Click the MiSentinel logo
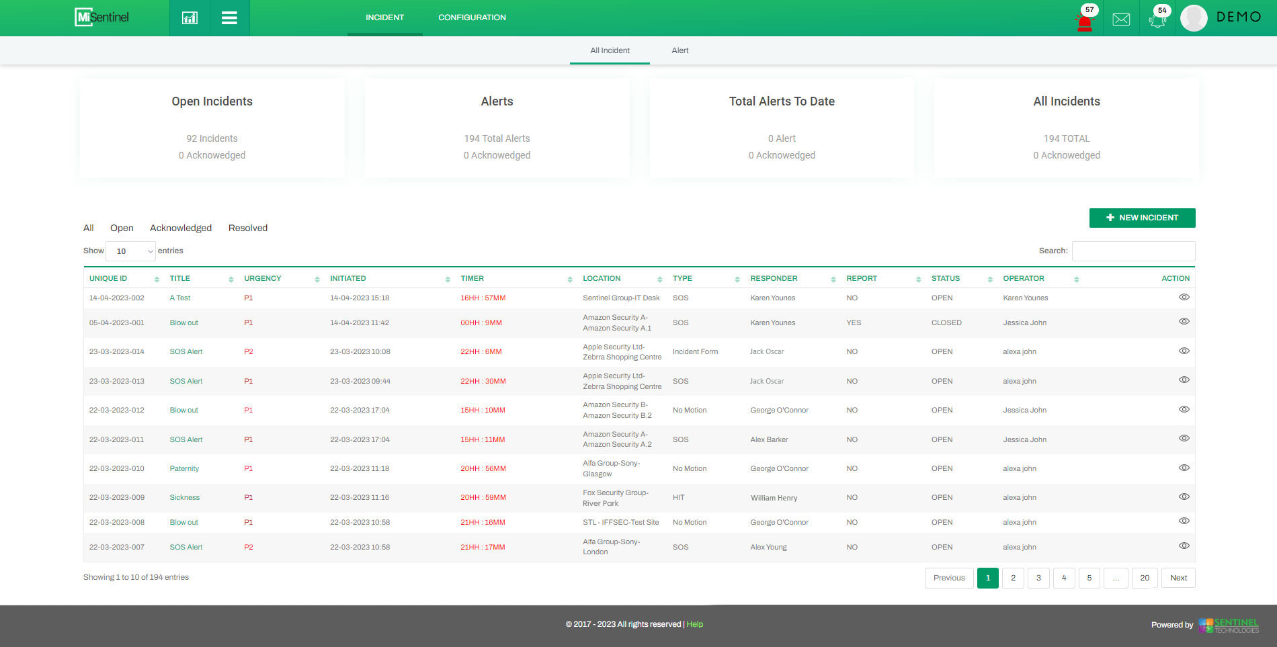This screenshot has width=1277, height=647. click(102, 17)
